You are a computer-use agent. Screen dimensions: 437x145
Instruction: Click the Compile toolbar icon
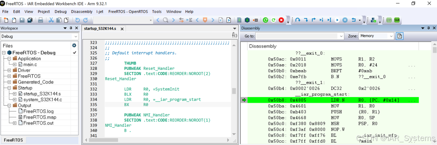tap(240, 20)
